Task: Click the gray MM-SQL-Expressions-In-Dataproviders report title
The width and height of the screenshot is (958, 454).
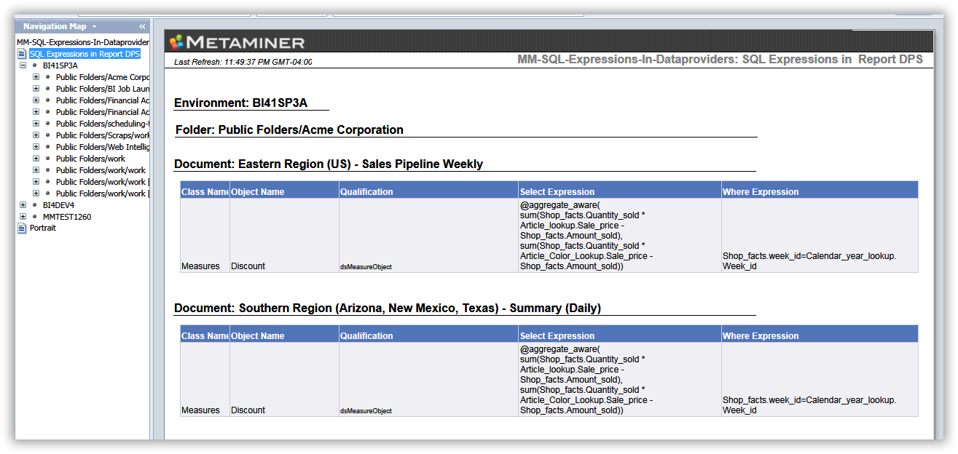Action: click(720, 60)
